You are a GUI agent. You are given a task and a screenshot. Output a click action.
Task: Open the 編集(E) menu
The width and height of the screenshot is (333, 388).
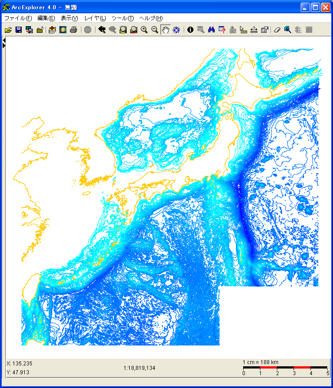pos(46,18)
